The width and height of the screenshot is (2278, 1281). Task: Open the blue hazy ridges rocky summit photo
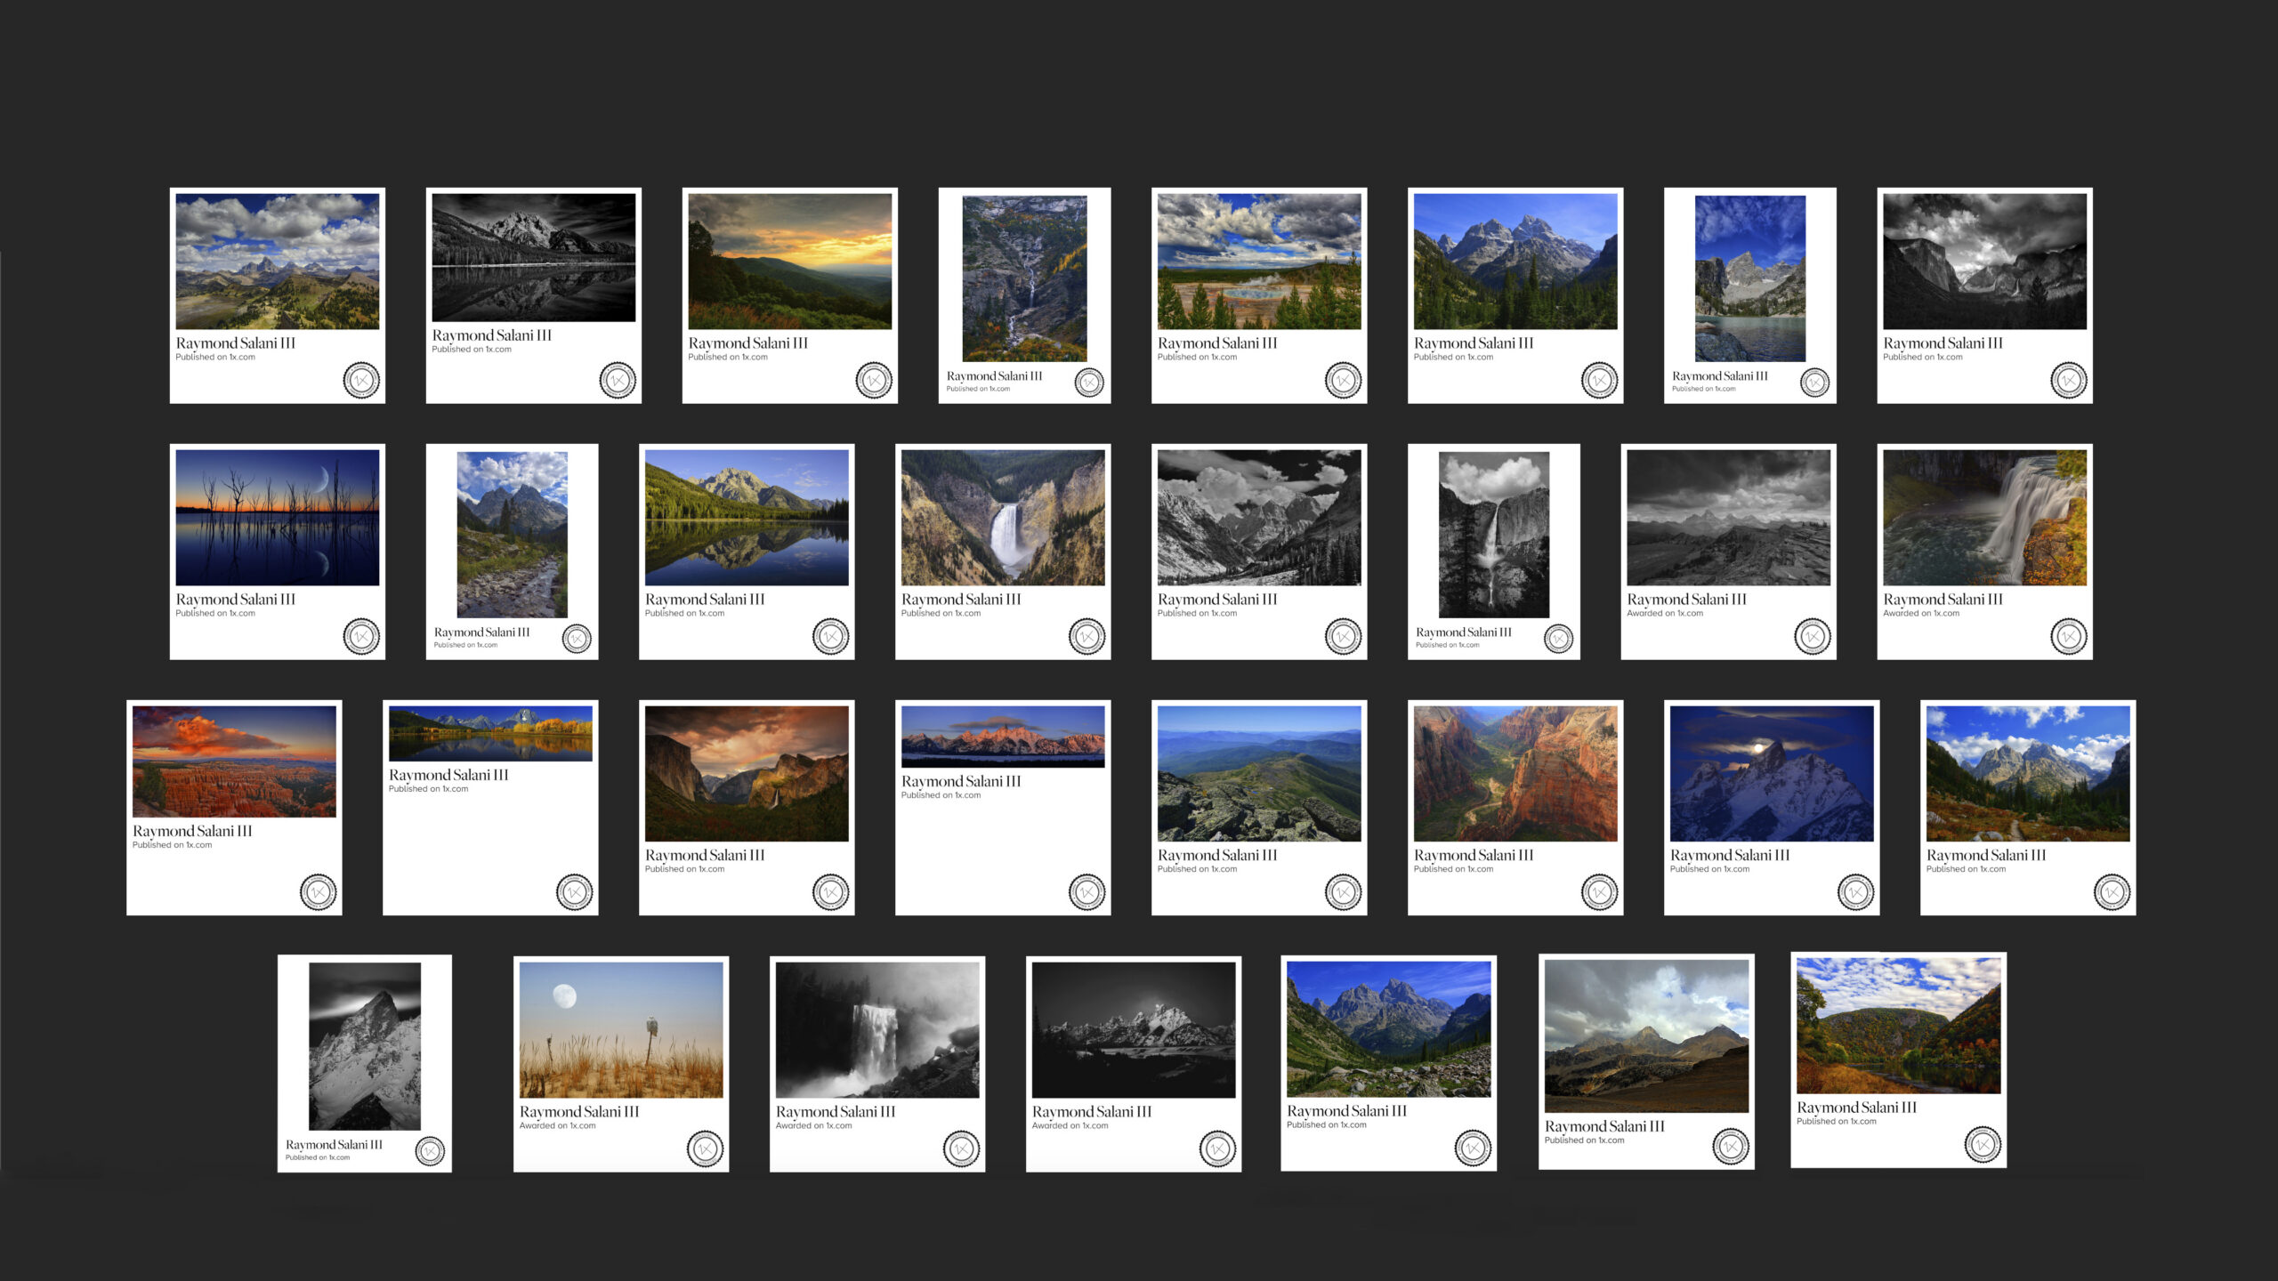click(x=1259, y=774)
